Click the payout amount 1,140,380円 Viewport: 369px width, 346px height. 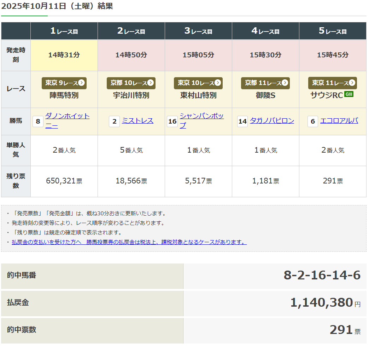[325, 302]
